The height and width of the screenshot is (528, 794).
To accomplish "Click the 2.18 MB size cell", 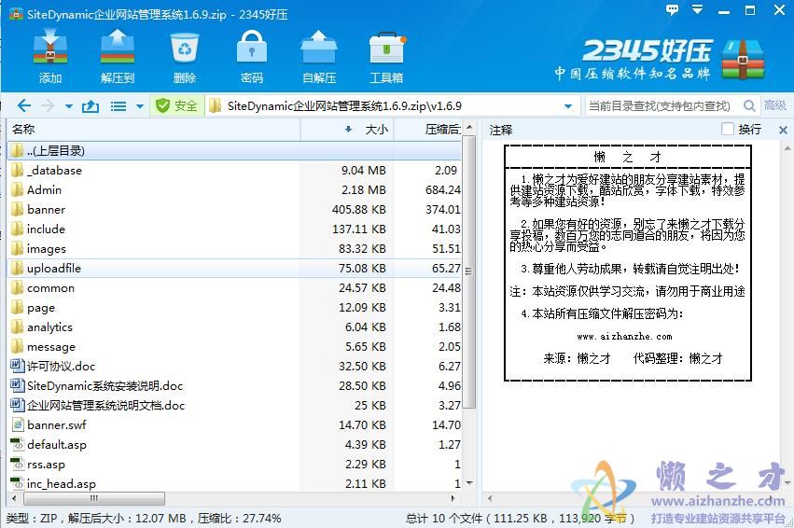I will click(364, 189).
